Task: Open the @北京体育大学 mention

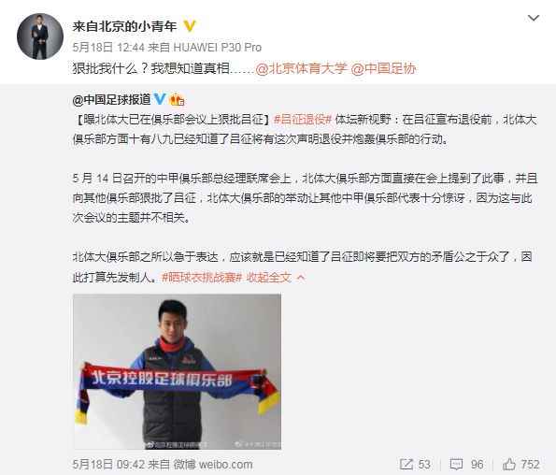Action: [x=301, y=68]
